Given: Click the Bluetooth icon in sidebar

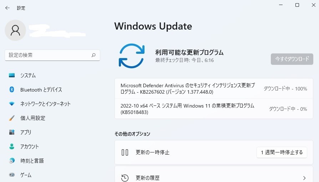Looking at the screenshot, I should [12, 89].
